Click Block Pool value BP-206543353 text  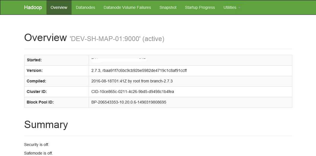click(129, 102)
